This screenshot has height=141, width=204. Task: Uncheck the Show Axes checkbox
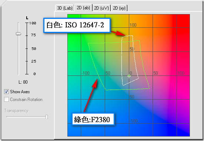[x=6, y=92]
